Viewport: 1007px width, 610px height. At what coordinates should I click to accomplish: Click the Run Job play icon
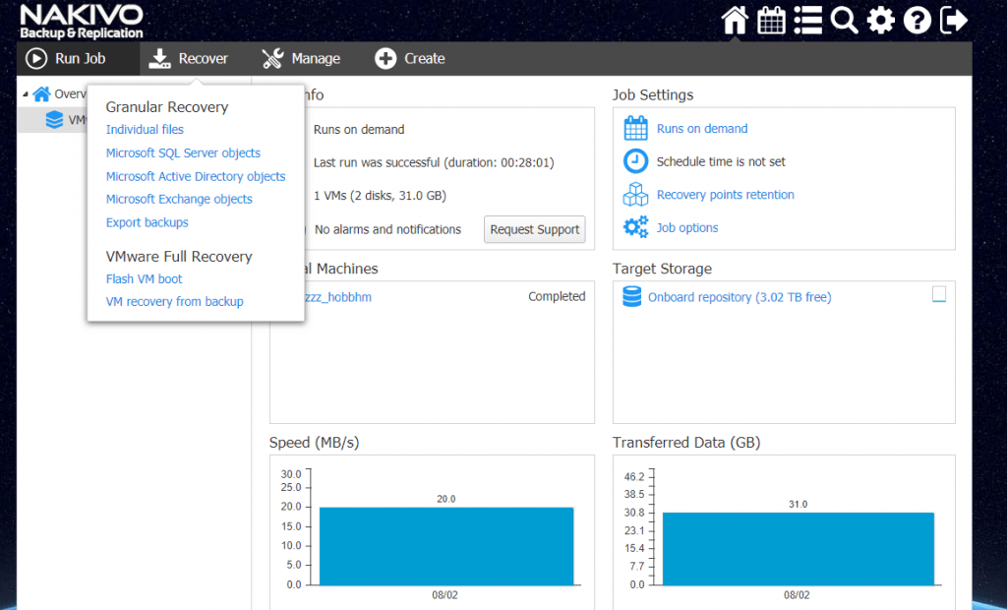pos(36,58)
